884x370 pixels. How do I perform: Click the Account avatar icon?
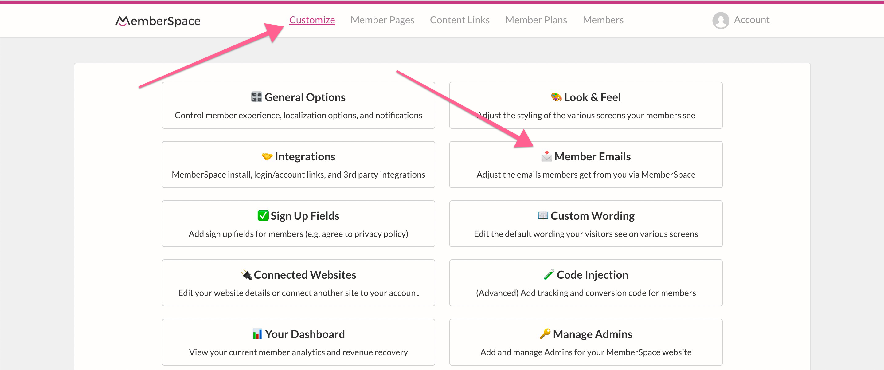(720, 20)
